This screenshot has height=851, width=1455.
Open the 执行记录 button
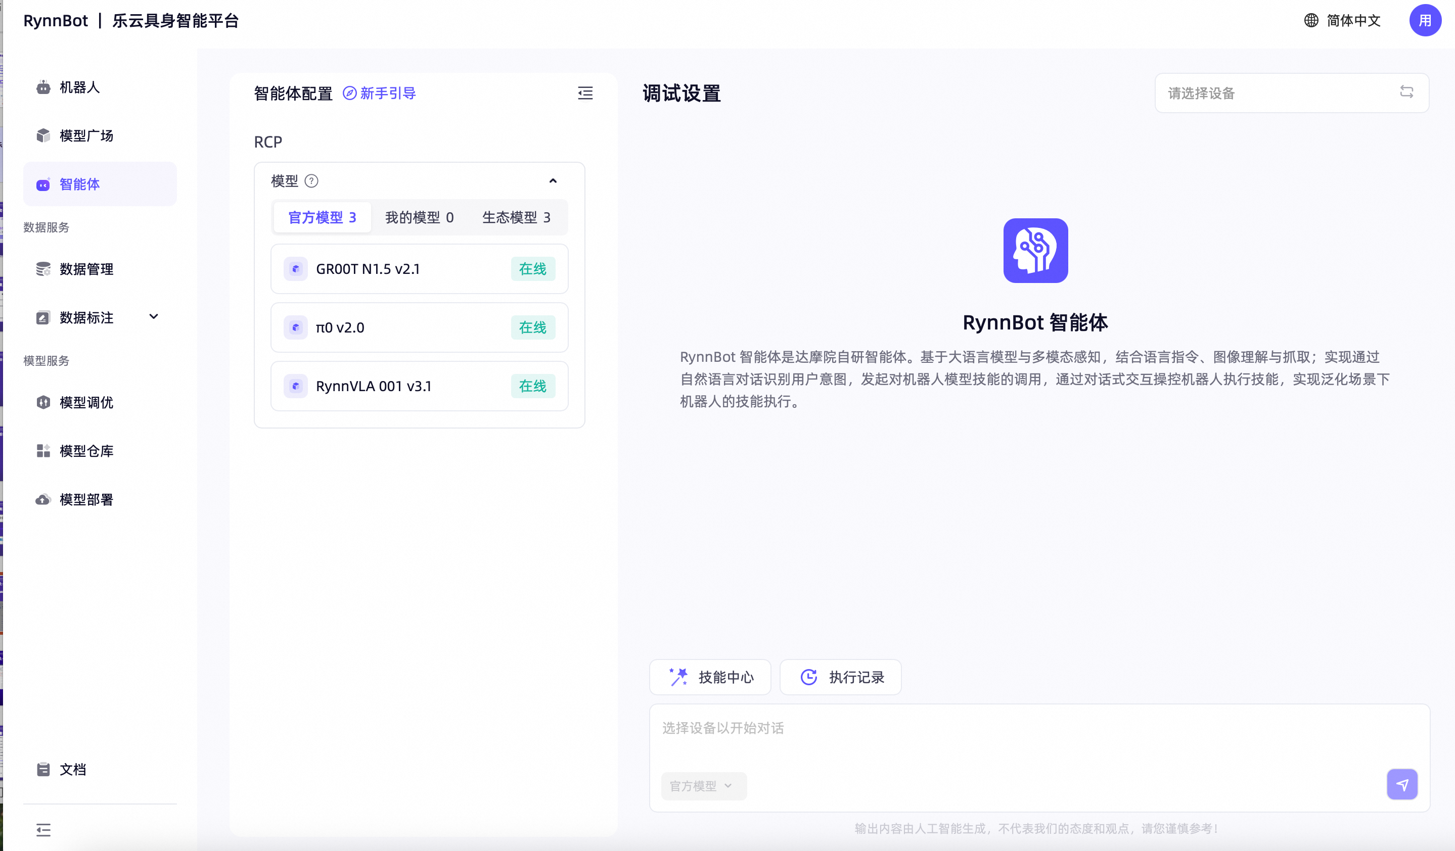tap(840, 677)
